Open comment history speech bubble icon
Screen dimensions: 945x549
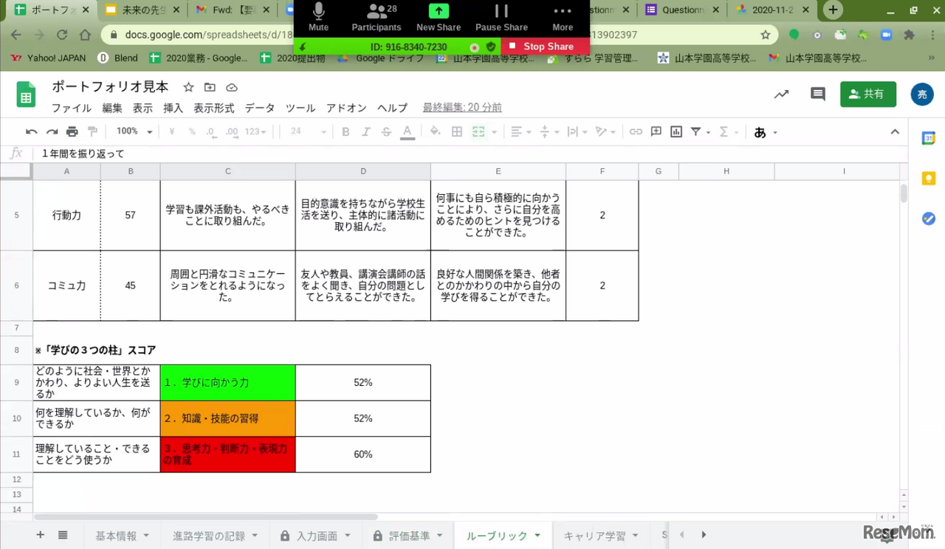tap(817, 94)
